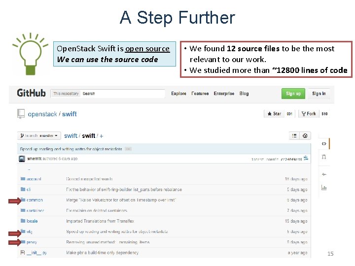Image resolution: width=355 pixels, height=266 pixels.
Task: Open the Blog menu item
Action: (x=244, y=94)
